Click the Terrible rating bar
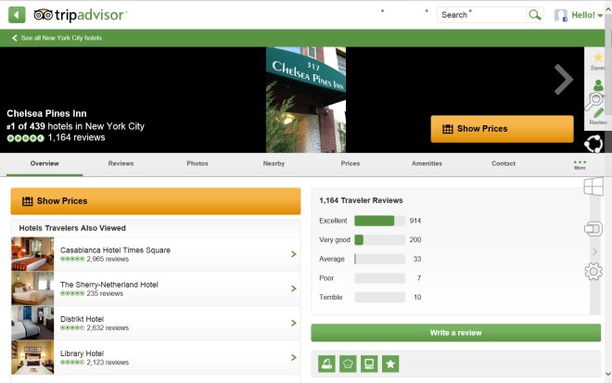This screenshot has height=383, width=612. [x=379, y=297]
